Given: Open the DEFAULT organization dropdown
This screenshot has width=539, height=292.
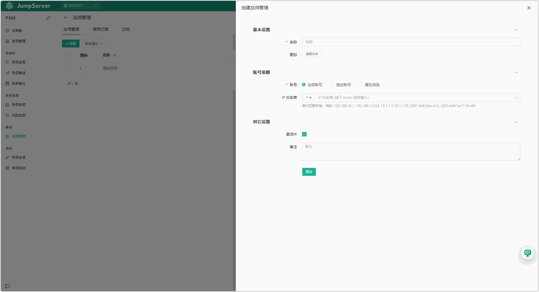Looking at the screenshot, I should point(81,6).
